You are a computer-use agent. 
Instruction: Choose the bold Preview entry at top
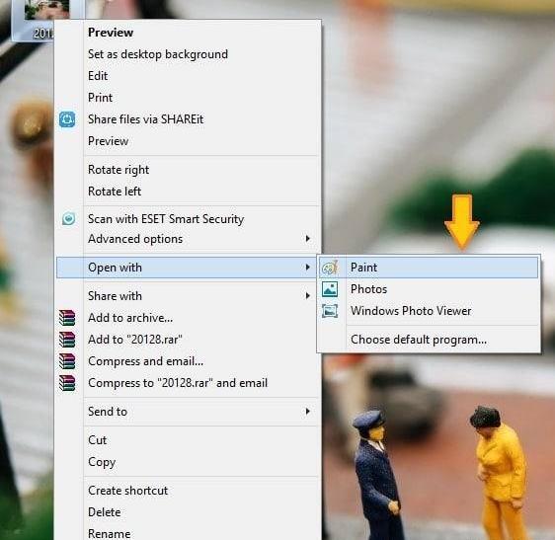(188, 33)
